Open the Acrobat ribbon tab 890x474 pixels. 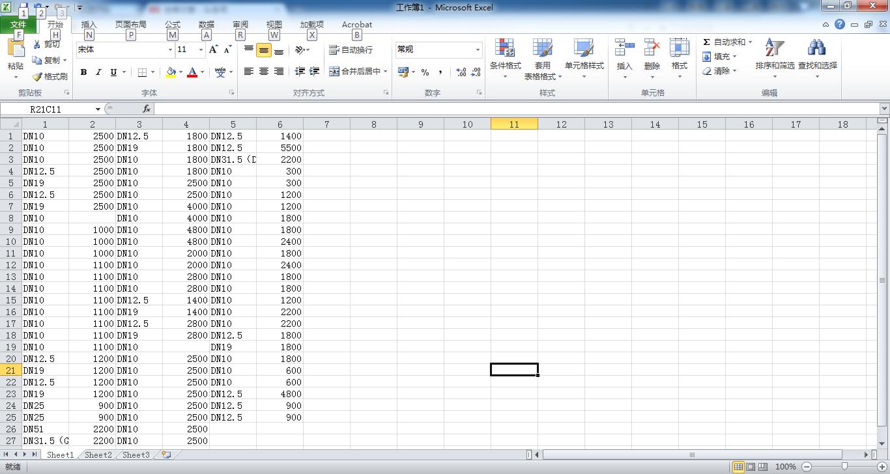356,24
